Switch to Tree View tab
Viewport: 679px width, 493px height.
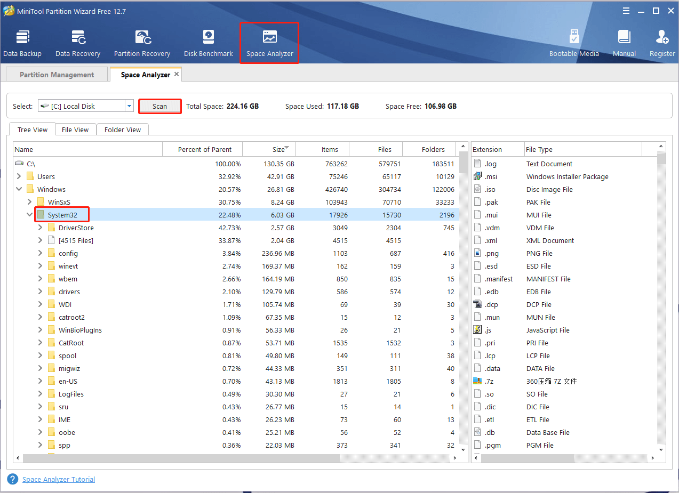click(33, 130)
